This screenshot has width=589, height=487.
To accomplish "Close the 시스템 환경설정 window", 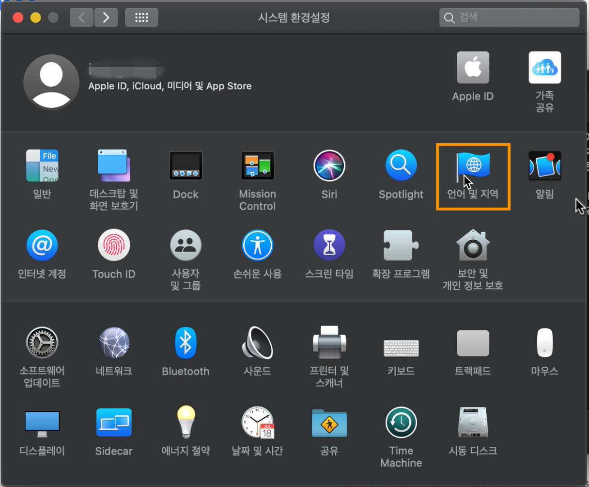I will 18,18.
